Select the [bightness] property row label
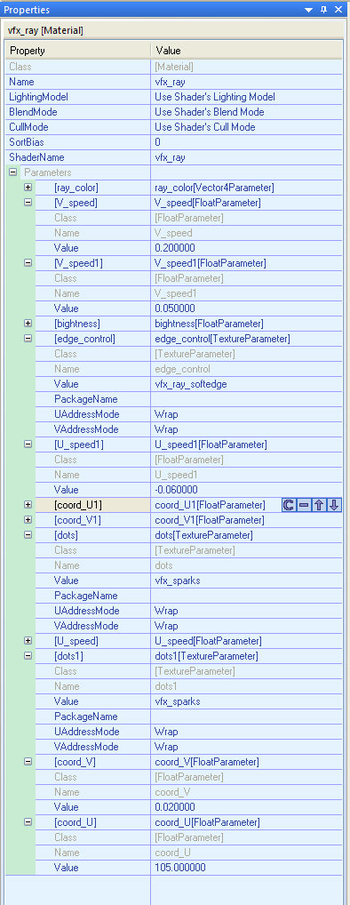This screenshot has width=350, height=905. pyautogui.click(x=76, y=324)
